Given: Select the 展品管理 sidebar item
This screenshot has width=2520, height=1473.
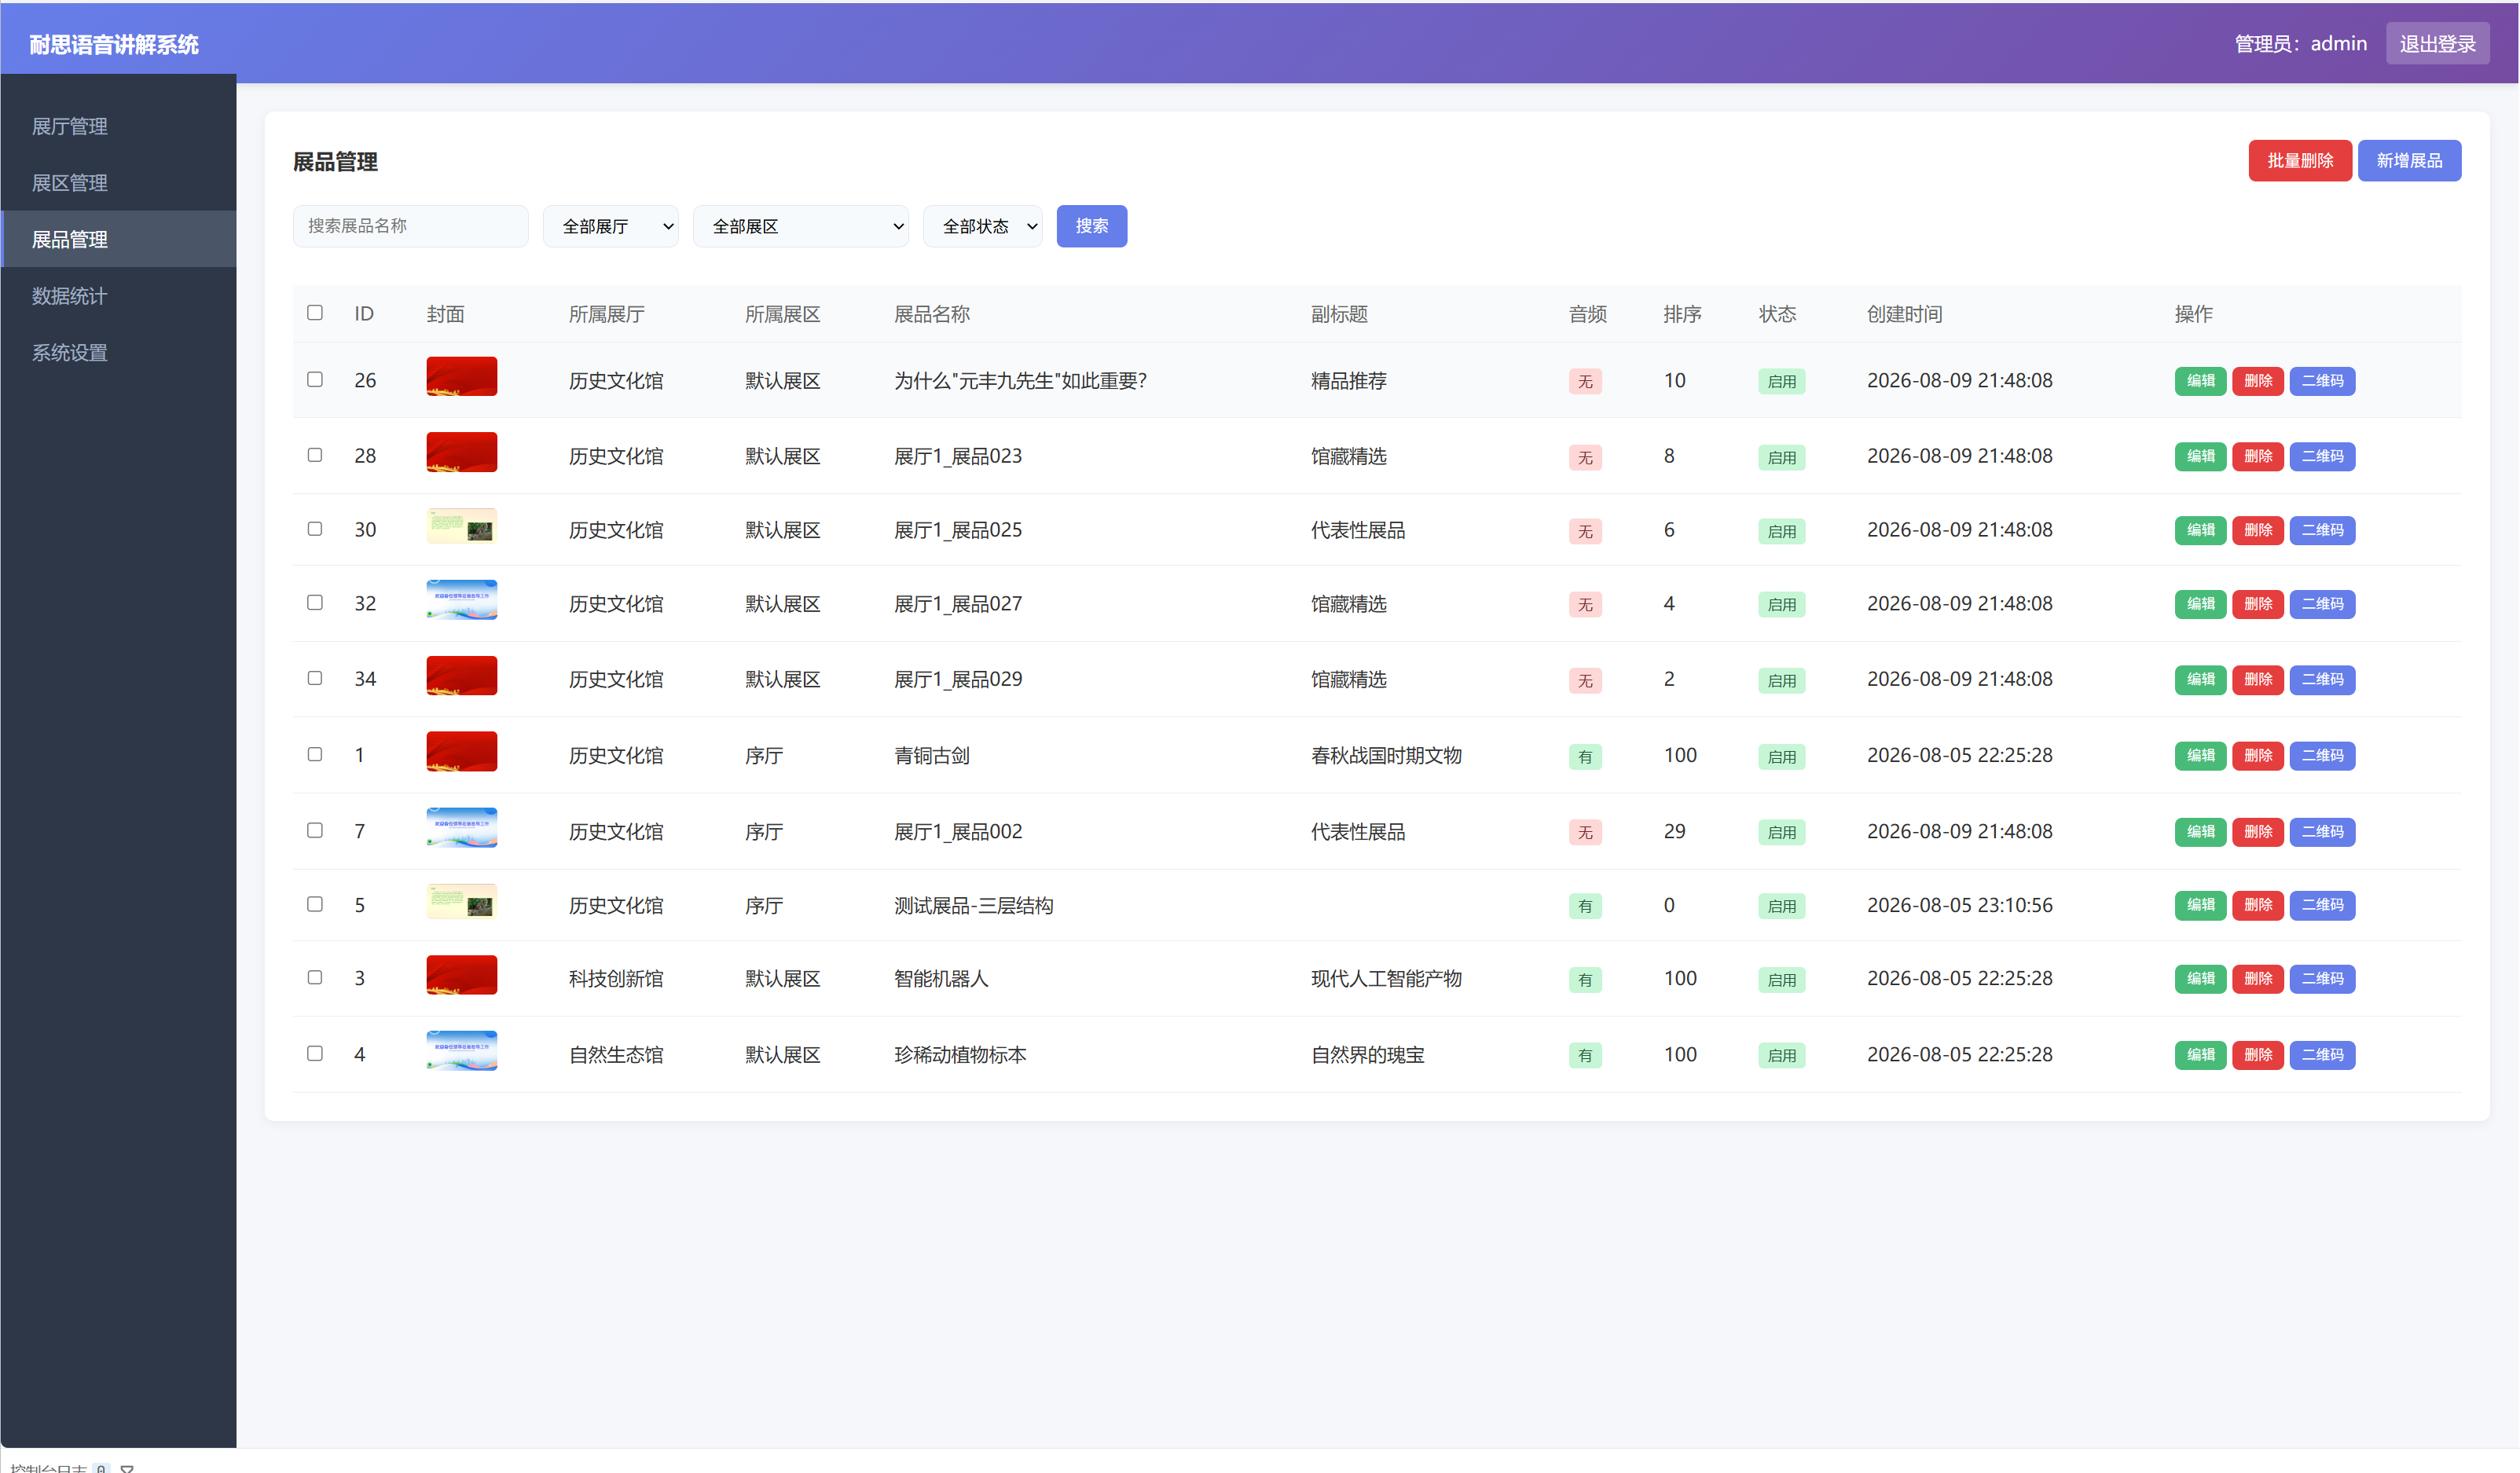Looking at the screenshot, I should click(118, 239).
